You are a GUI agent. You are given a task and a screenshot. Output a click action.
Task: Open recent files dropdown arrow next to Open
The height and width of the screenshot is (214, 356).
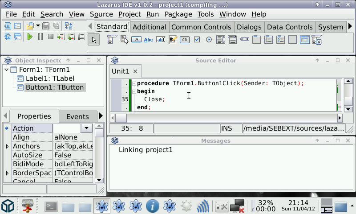(x=38, y=26)
